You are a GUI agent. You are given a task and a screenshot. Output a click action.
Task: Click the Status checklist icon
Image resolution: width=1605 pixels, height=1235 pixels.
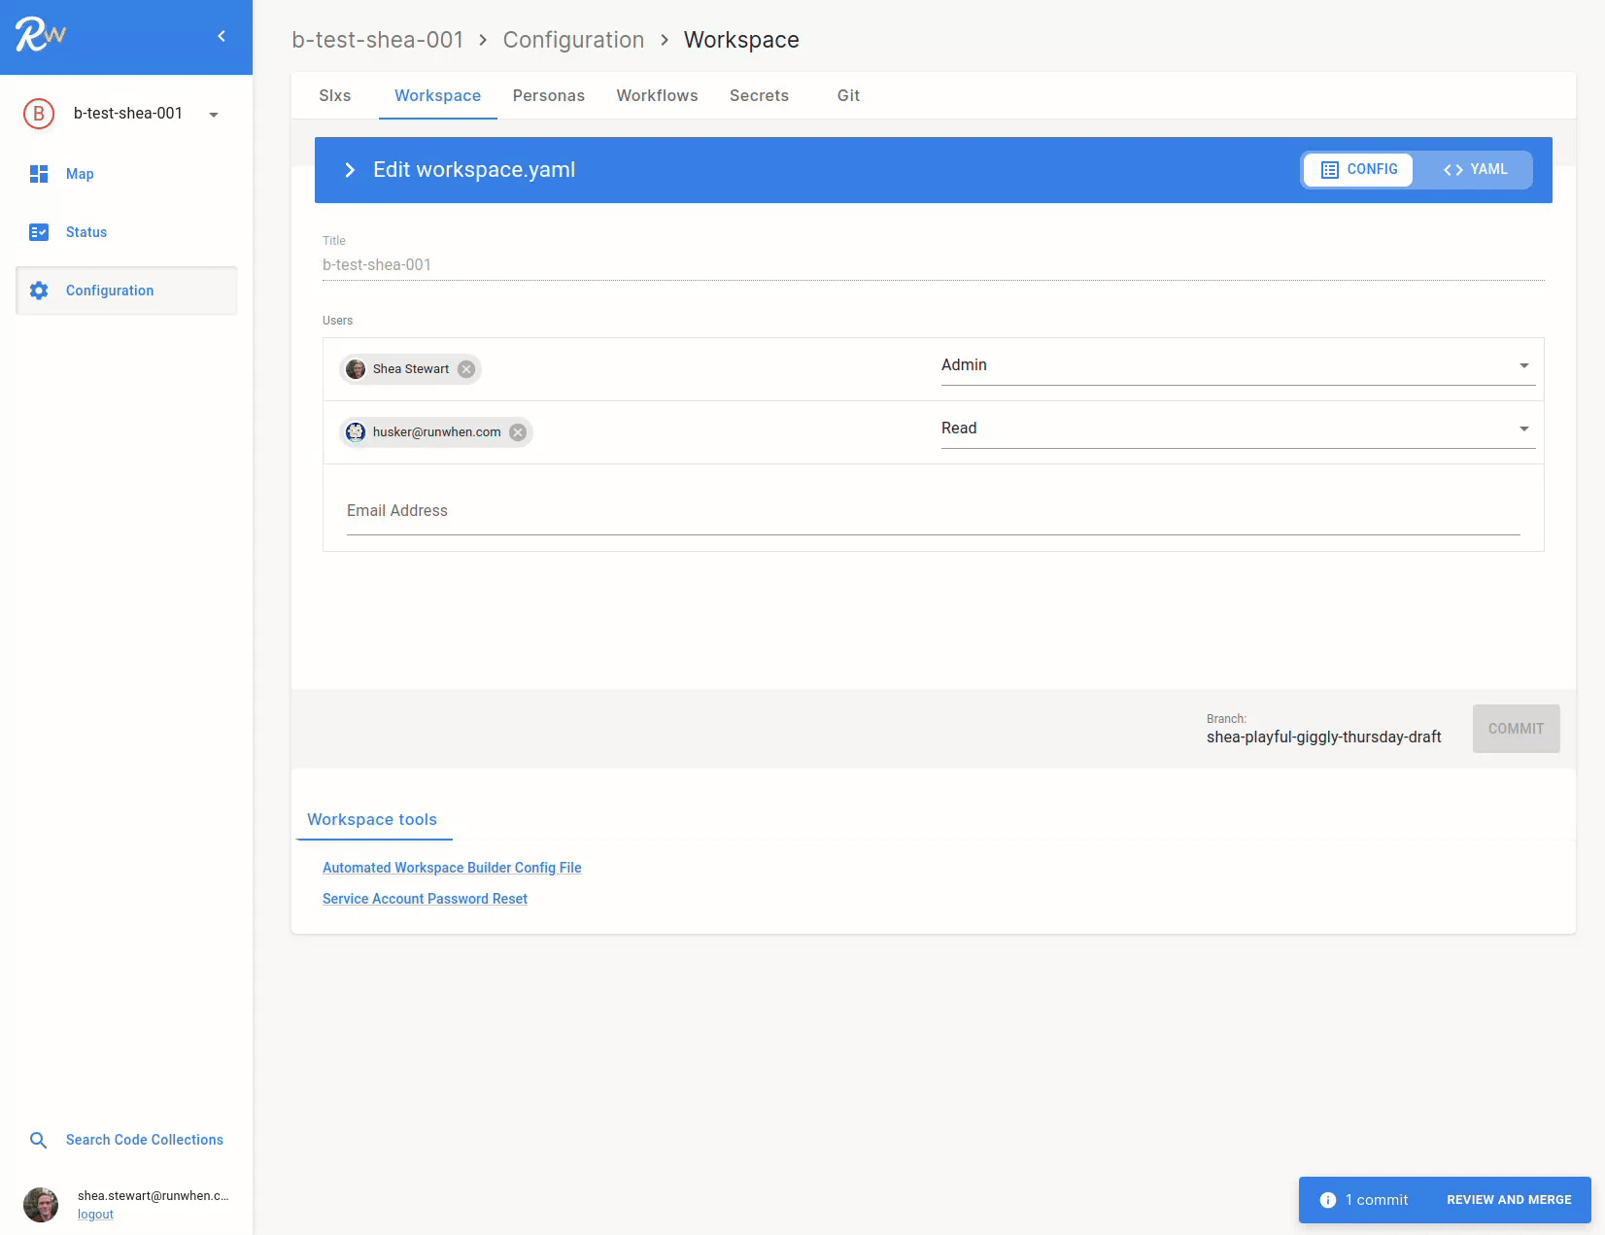click(x=39, y=232)
